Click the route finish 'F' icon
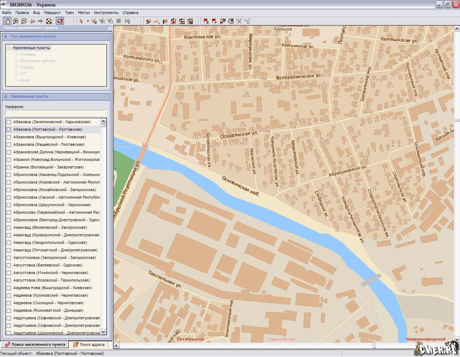 [x=165, y=21]
